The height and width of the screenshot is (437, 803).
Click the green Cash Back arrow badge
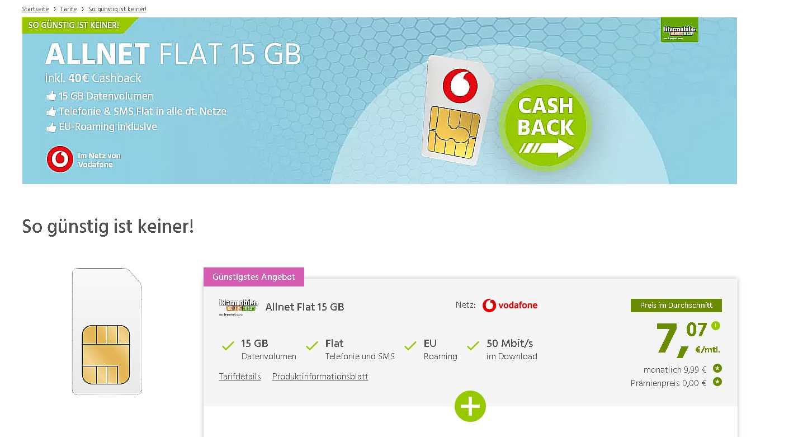pos(545,125)
